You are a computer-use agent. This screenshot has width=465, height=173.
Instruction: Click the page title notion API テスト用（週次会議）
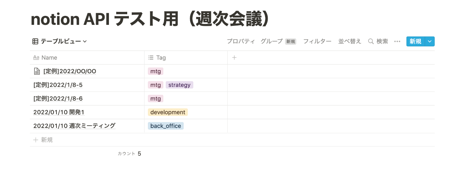click(150, 20)
